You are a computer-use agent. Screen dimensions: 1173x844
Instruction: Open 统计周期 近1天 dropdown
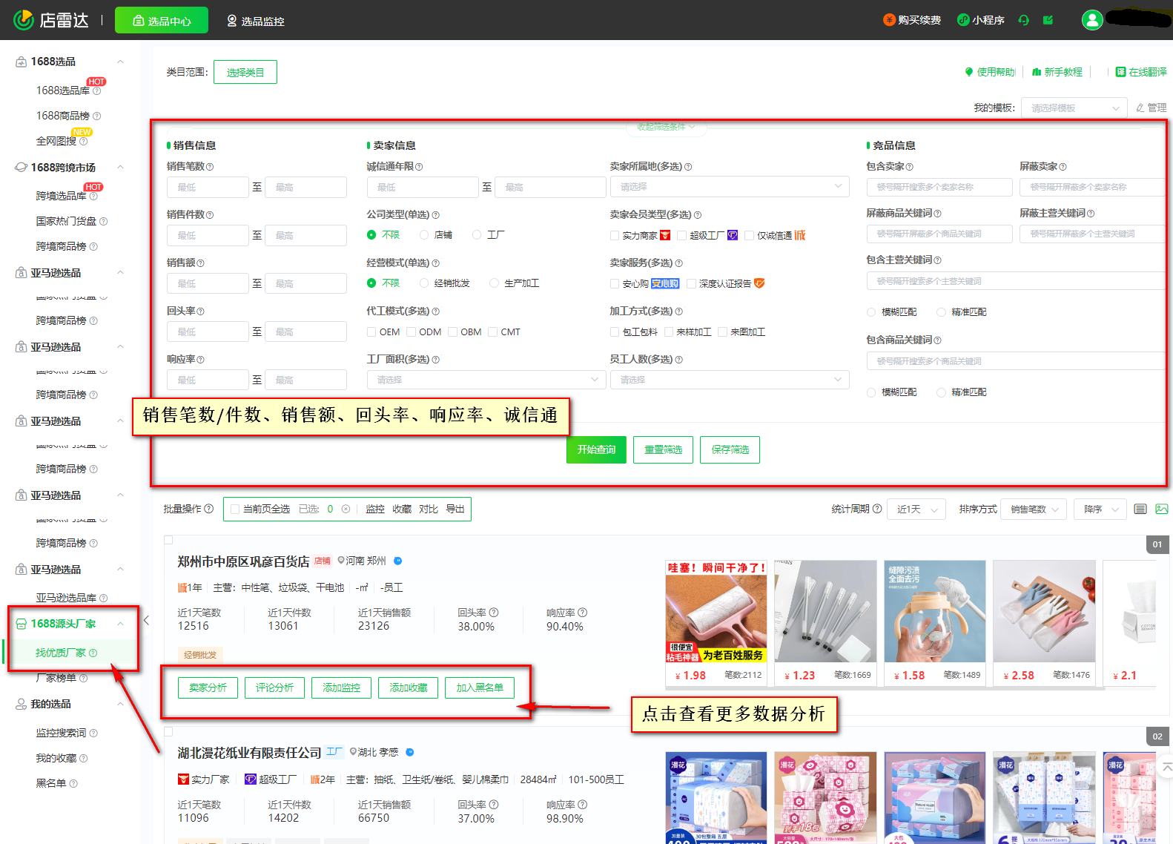pyautogui.click(x=916, y=510)
